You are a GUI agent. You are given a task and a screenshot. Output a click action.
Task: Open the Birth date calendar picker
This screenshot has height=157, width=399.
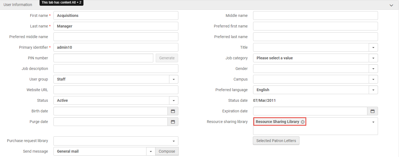(x=173, y=111)
